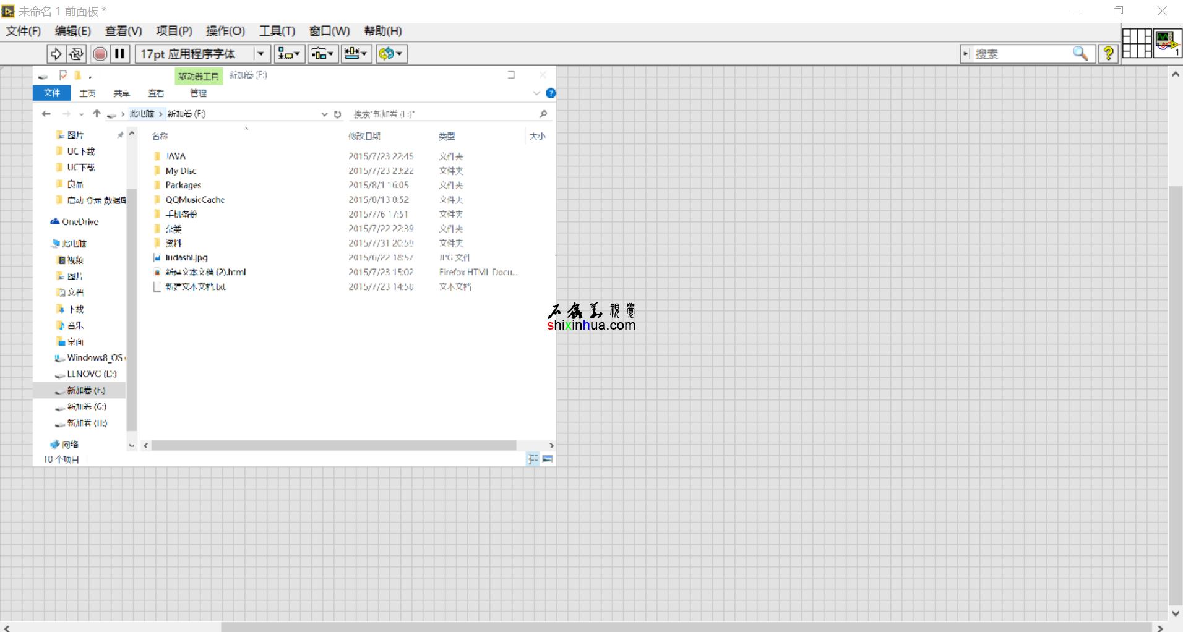Click the Explorer back arrow

pos(46,114)
